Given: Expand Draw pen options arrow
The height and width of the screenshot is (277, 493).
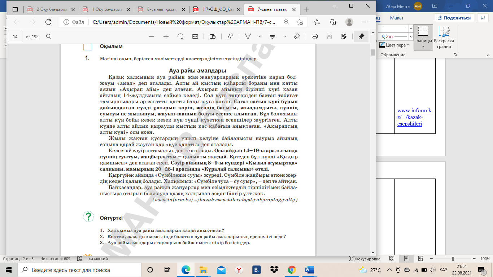Looking at the screenshot, I should pyautogui.click(x=260, y=36).
